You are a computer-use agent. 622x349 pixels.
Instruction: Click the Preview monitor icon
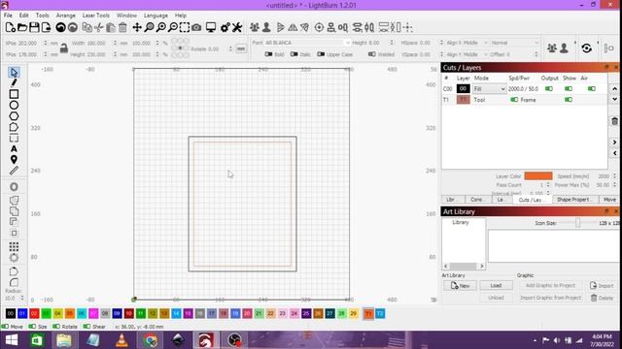[211, 27]
